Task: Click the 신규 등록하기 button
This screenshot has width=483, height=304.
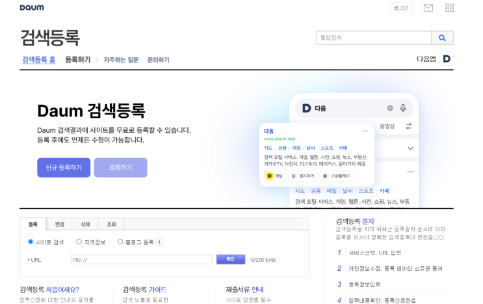Action: [x=64, y=167]
